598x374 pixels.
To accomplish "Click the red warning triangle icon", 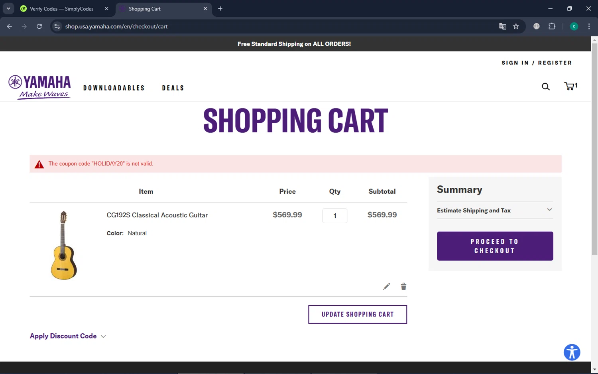I will pyautogui.click(x=39, y=164).
